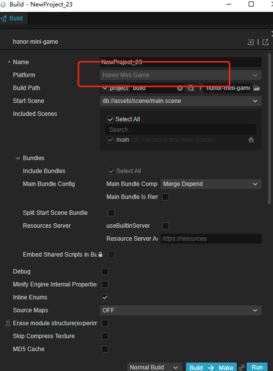273x371 pixels.
Task: Click the vertical scrollbar of build panel
Action: click(269, 129)
